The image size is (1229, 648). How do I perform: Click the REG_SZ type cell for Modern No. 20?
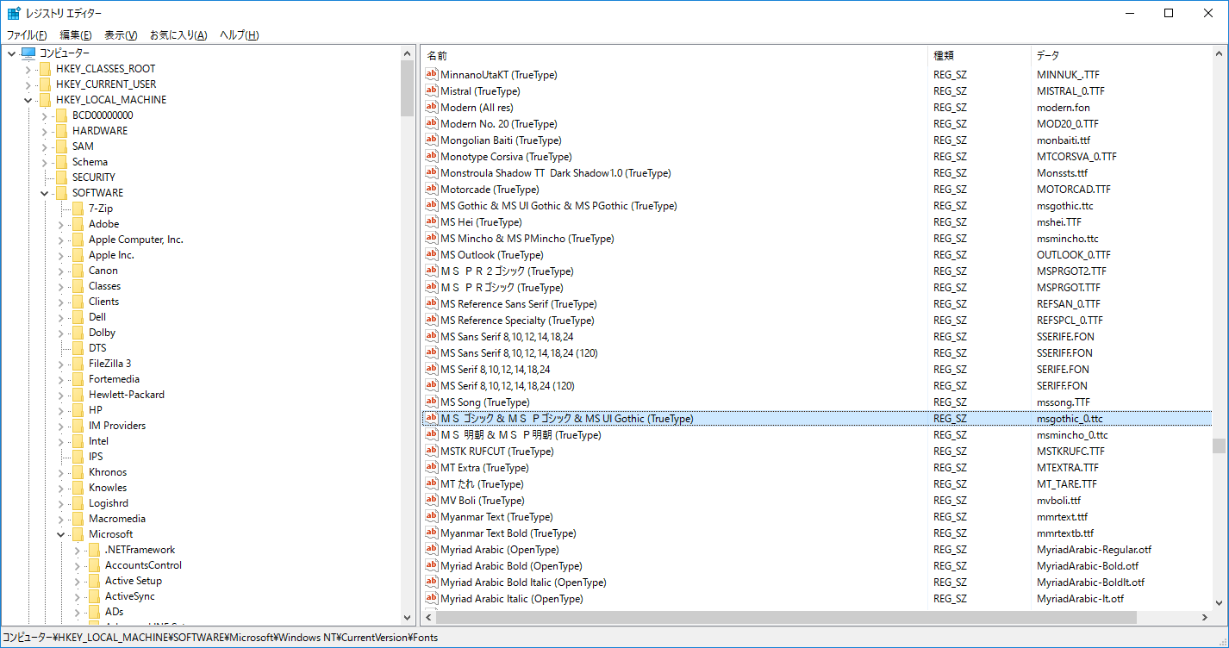[x=950, y=123]
